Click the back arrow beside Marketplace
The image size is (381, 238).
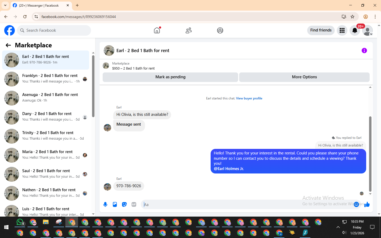click(8, 45)
